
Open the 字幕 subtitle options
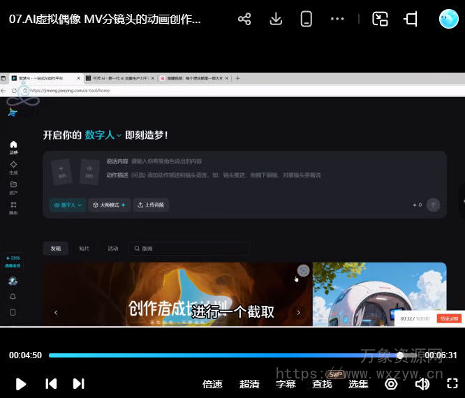pyautogui.click(x=286, y=383)
